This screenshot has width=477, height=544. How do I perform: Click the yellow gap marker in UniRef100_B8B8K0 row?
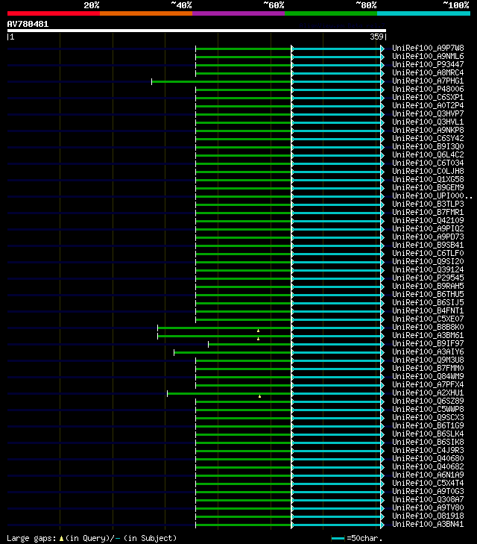coord(259,331)
